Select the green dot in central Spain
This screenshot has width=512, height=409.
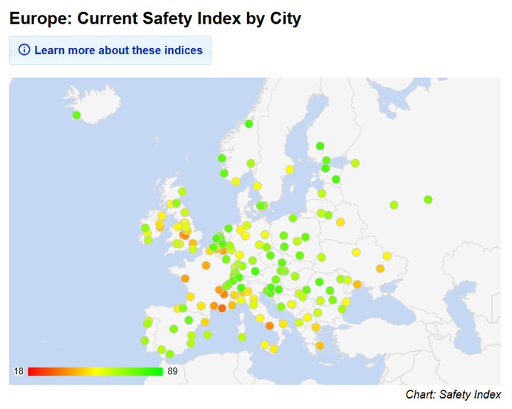(174, 329)
